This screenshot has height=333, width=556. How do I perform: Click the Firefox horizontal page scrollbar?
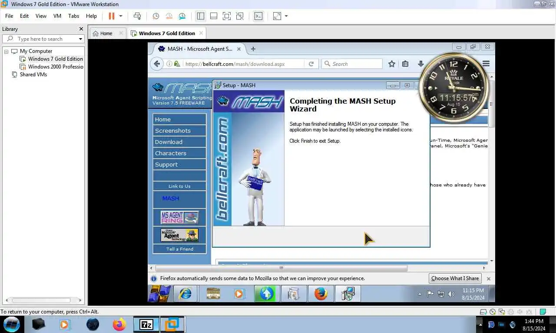point(281,268)
